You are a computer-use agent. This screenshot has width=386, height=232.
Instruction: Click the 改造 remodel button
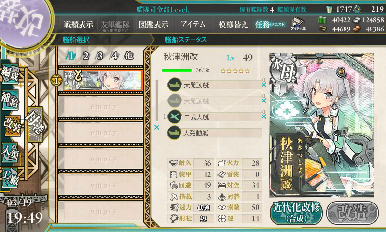coord(352,213)
